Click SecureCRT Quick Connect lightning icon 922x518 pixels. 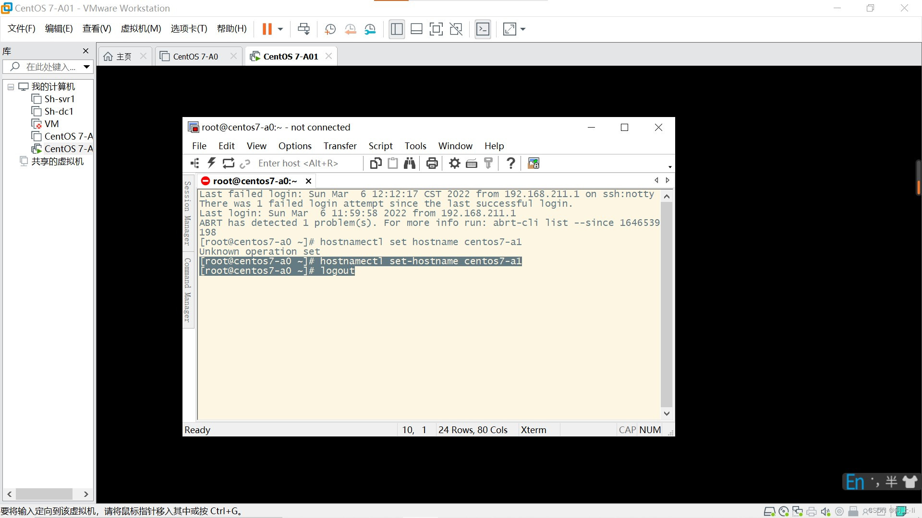(x=211, y=163)
